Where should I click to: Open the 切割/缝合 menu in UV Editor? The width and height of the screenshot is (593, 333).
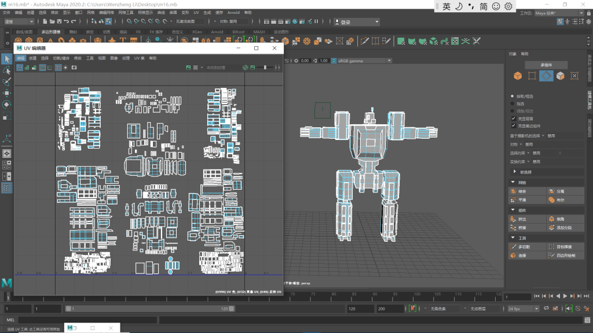point(61,58)
